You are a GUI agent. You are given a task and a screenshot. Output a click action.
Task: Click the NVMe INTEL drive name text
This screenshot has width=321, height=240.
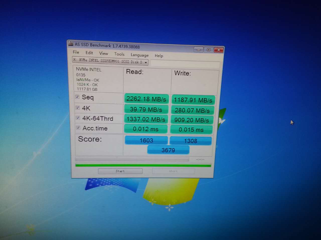point(89,69)
